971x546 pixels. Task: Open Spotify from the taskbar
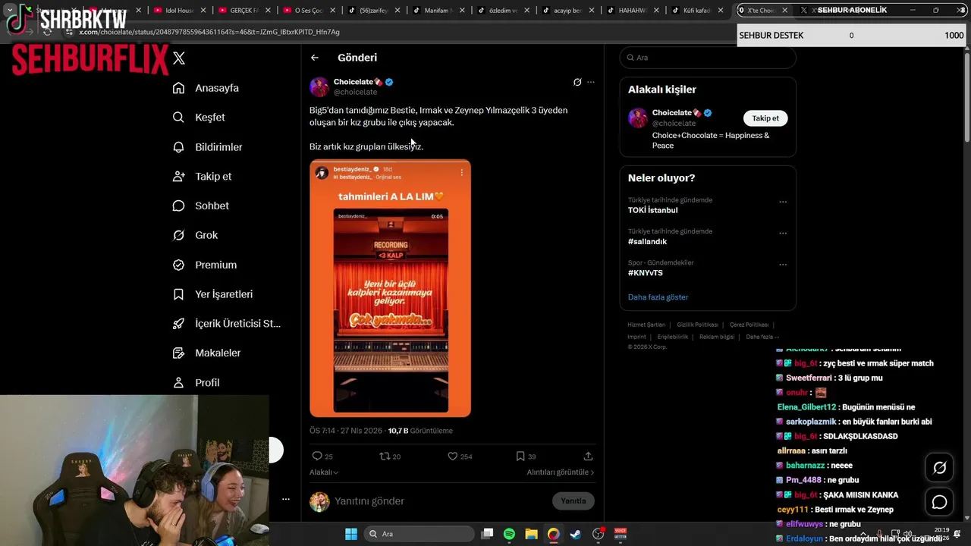pyautogui.click(x=509, y=534)
